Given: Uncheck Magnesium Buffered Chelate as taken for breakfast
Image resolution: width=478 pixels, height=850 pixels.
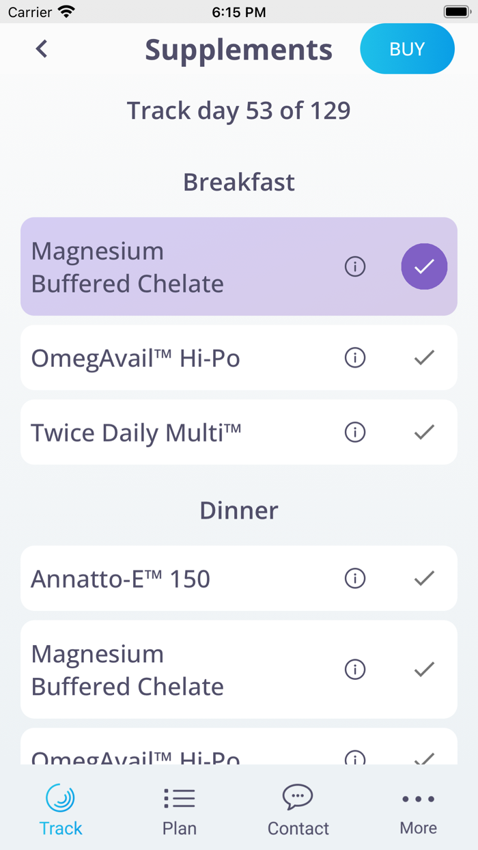Looking at the screenshot, I should click(x=424, y=266).
